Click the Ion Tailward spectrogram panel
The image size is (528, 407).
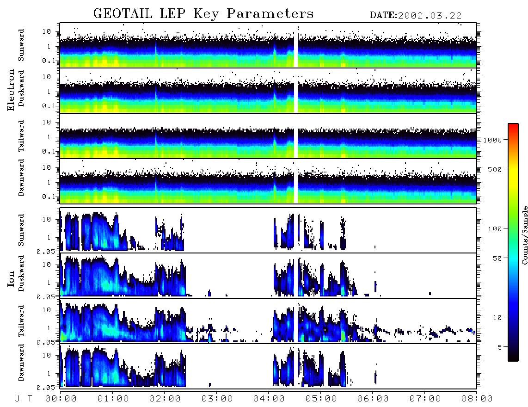[x=268, y=321]
